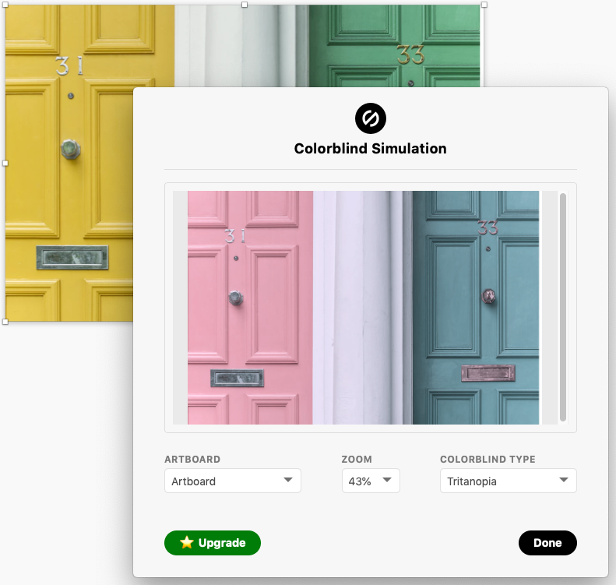The height and width of the screenshot is (585, 616).
Task: Click the white pillar in the simulation preview
Action: 362,307
